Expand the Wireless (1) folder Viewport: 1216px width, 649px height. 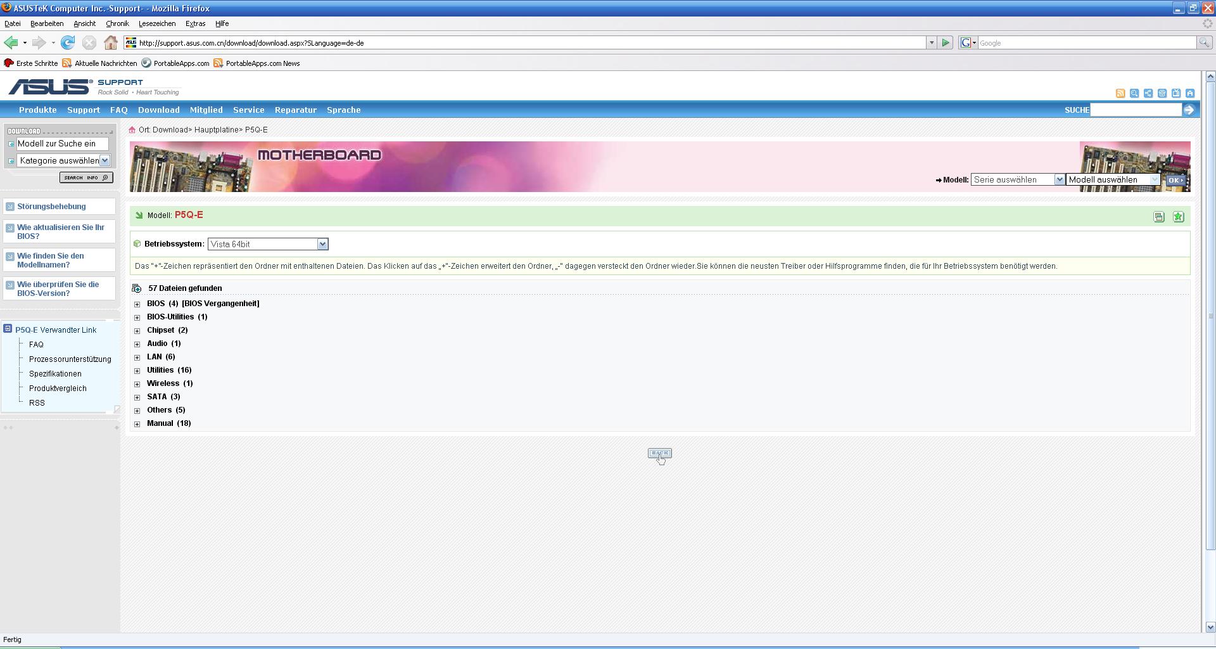click(137, 384)
